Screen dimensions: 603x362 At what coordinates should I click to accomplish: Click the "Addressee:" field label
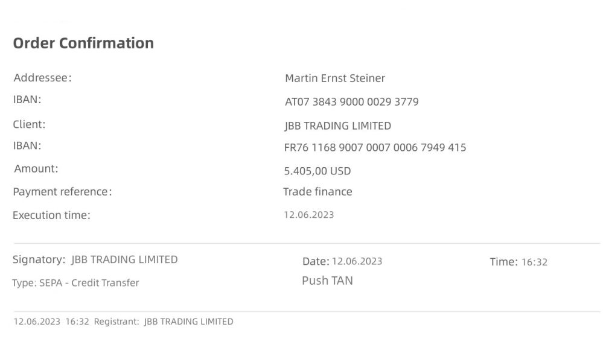click(x=42, y=78)
